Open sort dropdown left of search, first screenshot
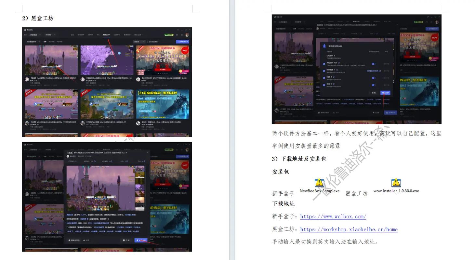 click(139, 42)
